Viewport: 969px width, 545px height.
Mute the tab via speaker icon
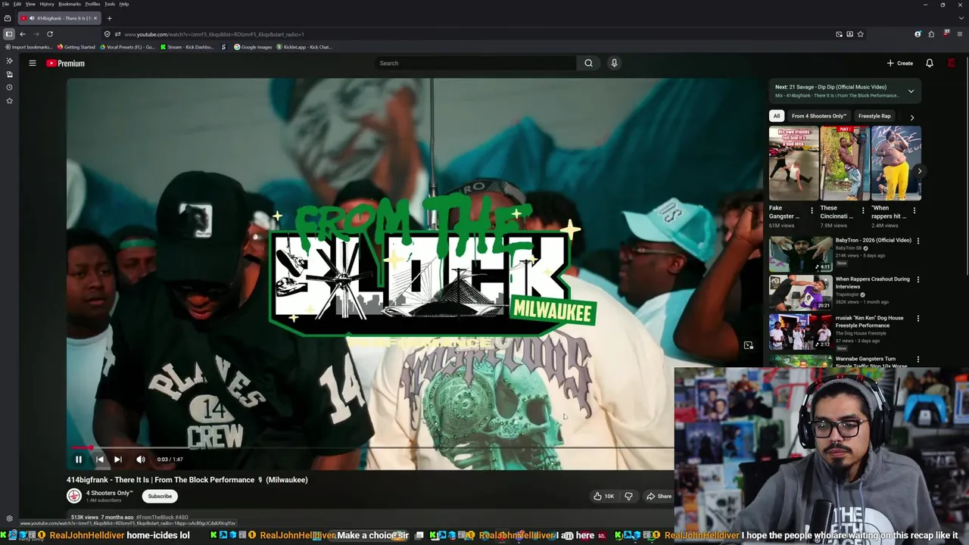click(31, 18)
